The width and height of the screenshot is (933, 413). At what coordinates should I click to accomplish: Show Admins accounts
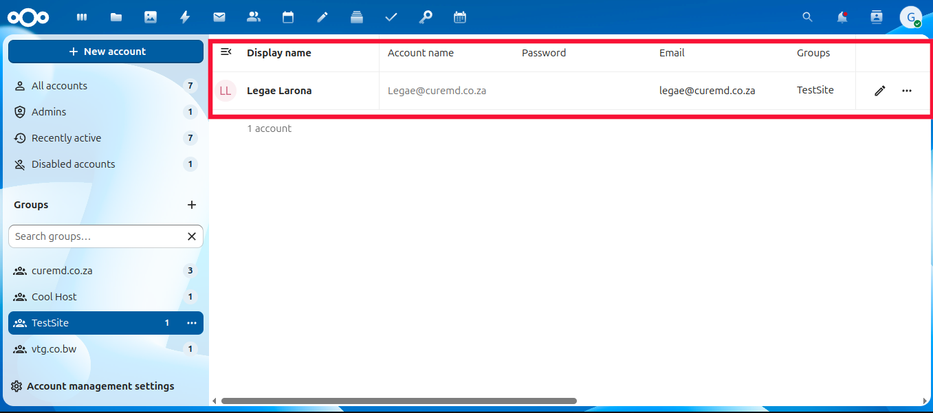[x=106, y=112]
